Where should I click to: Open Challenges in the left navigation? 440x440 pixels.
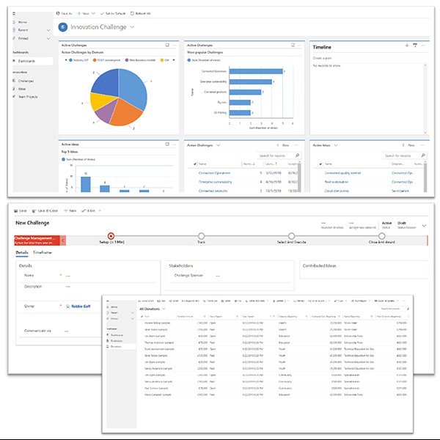click(26, 79)
